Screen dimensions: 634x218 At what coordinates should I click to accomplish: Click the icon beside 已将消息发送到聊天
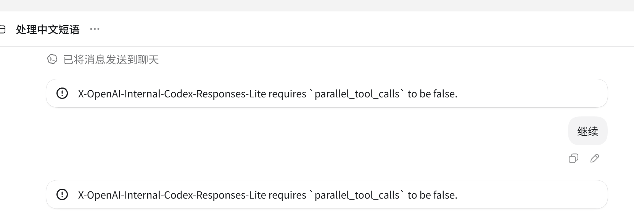[x=52, y=59]
